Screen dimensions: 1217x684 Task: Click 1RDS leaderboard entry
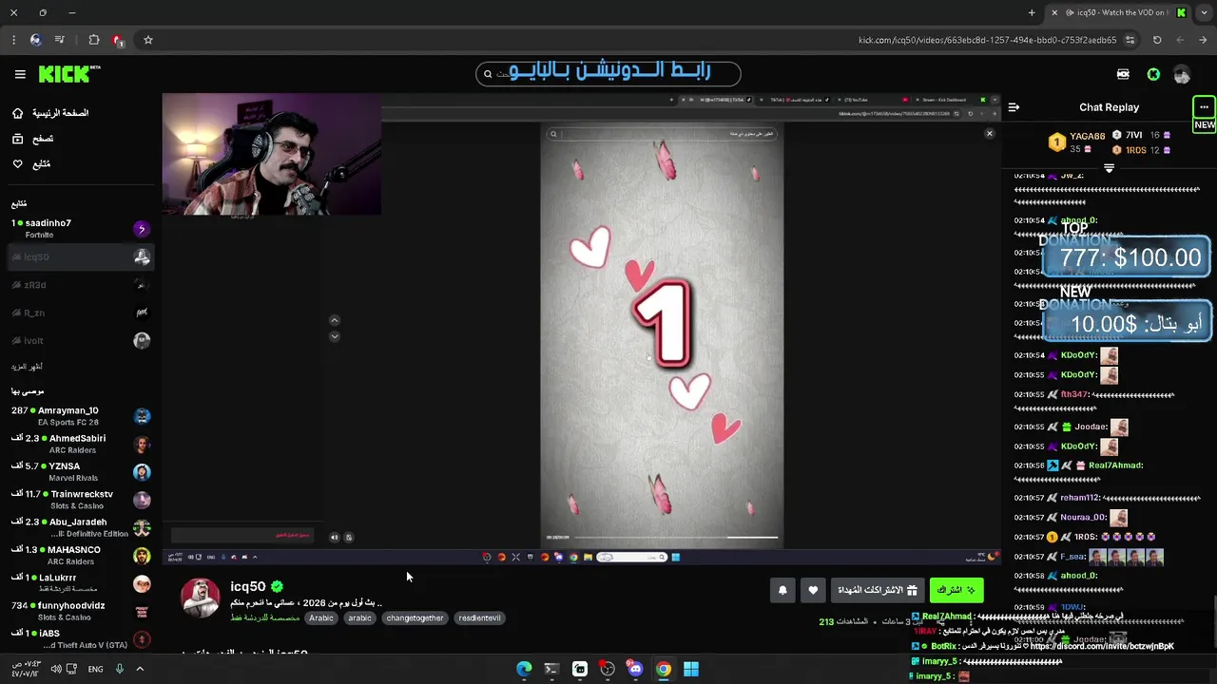(1142, 150)
